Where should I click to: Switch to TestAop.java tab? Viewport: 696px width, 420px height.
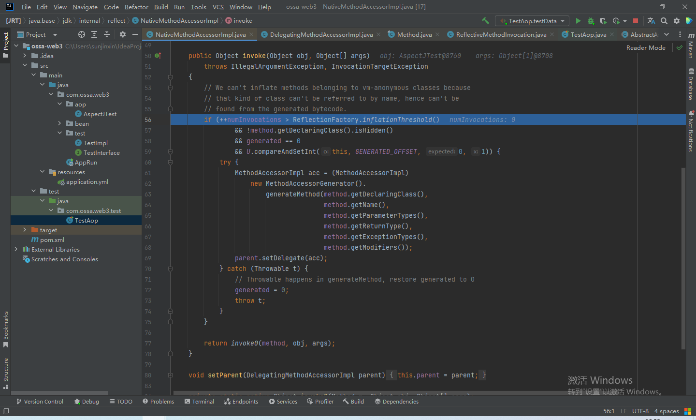click(588, 34)
